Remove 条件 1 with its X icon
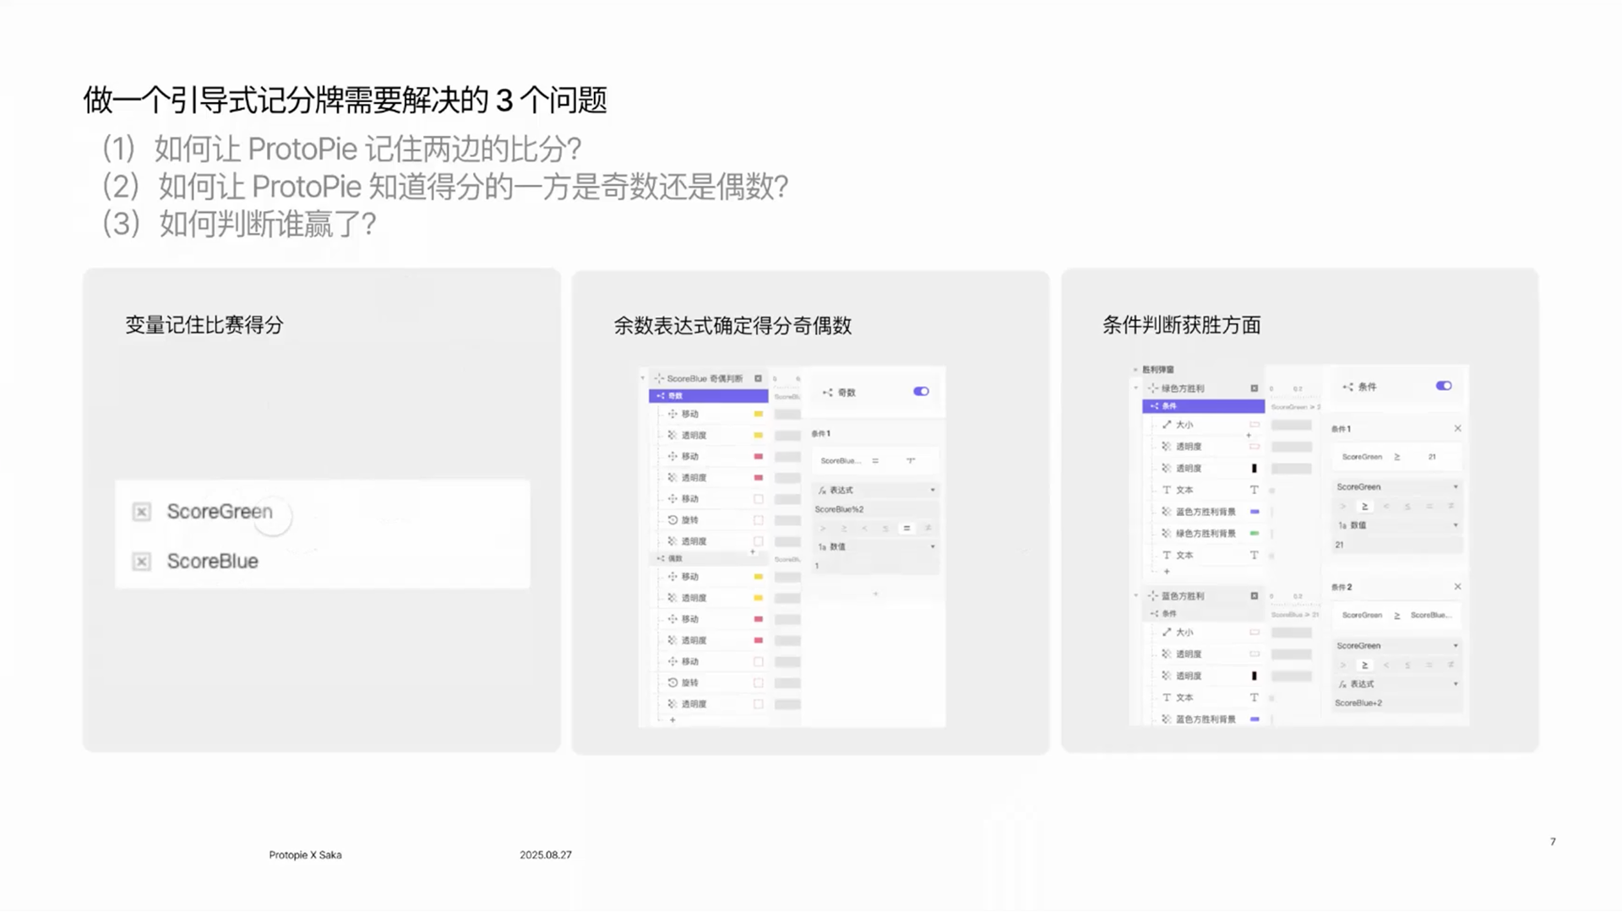 click(x=1457, y=428)
